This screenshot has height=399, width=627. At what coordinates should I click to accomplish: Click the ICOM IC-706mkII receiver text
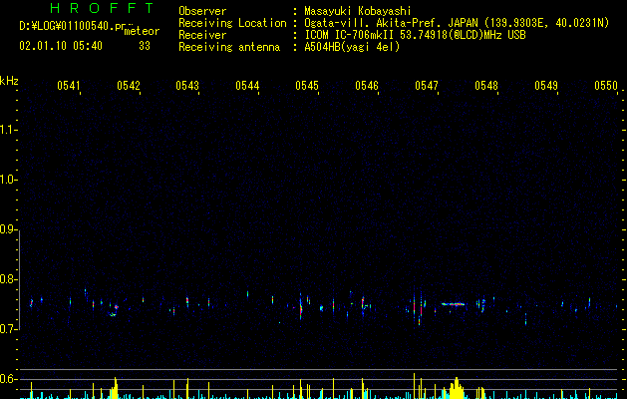415,35
